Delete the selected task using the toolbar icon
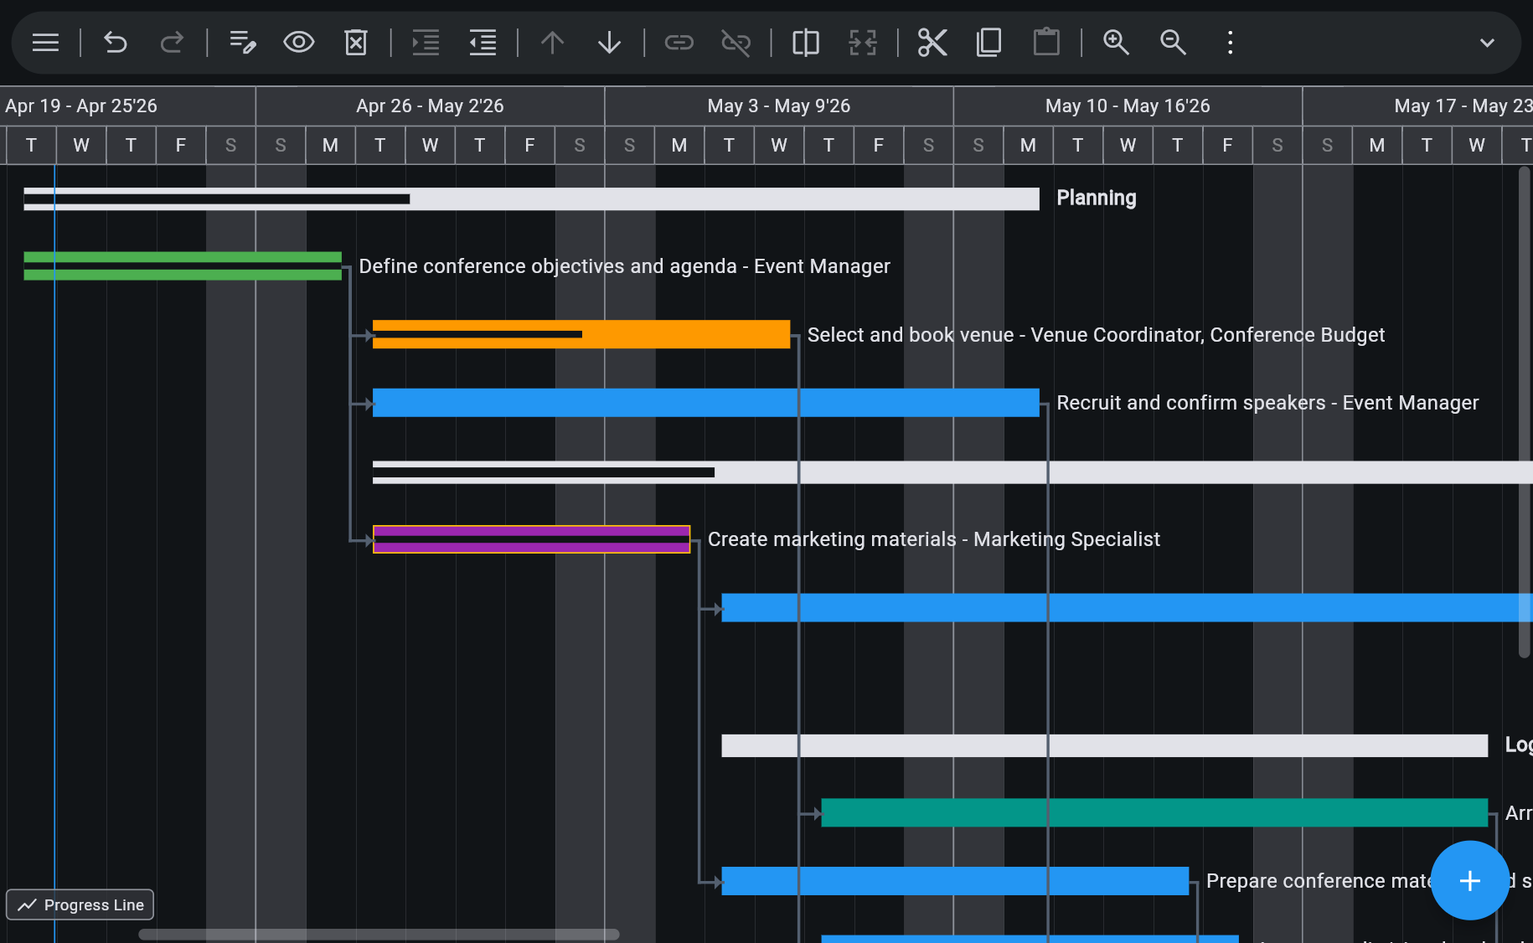The height and width of the screenshot is (943, 1533). (355, 42)
